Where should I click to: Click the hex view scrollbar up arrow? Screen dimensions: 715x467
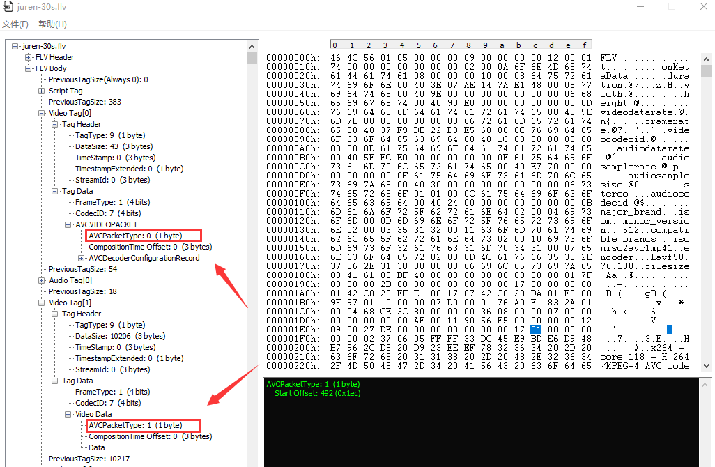706,59
